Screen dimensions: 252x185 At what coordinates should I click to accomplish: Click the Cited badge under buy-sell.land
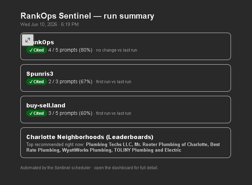tap(37, 113)
